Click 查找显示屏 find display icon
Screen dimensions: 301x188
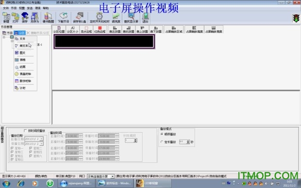[x=131, y=17]
